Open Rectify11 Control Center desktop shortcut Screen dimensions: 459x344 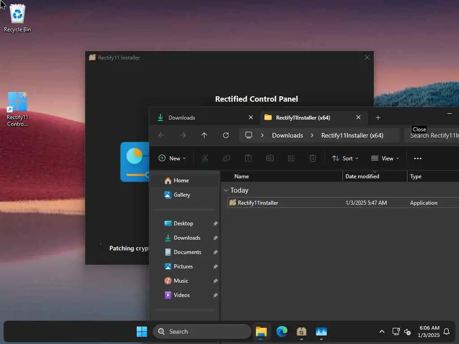[x=17, y=109]
